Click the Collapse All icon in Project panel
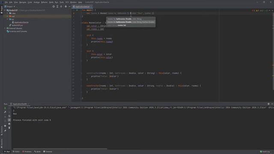274x154 pixels. (61, 6)
